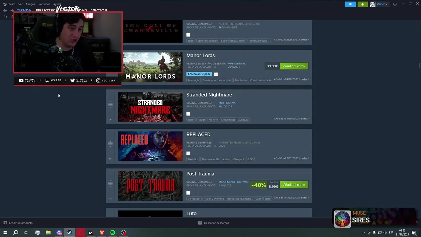Click the page refresh icon
This screenshot has width=421, height=237.
click(5, 17)
